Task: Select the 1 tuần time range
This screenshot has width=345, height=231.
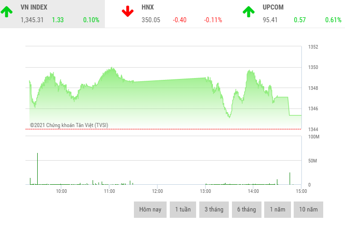Action: point(183,210)
